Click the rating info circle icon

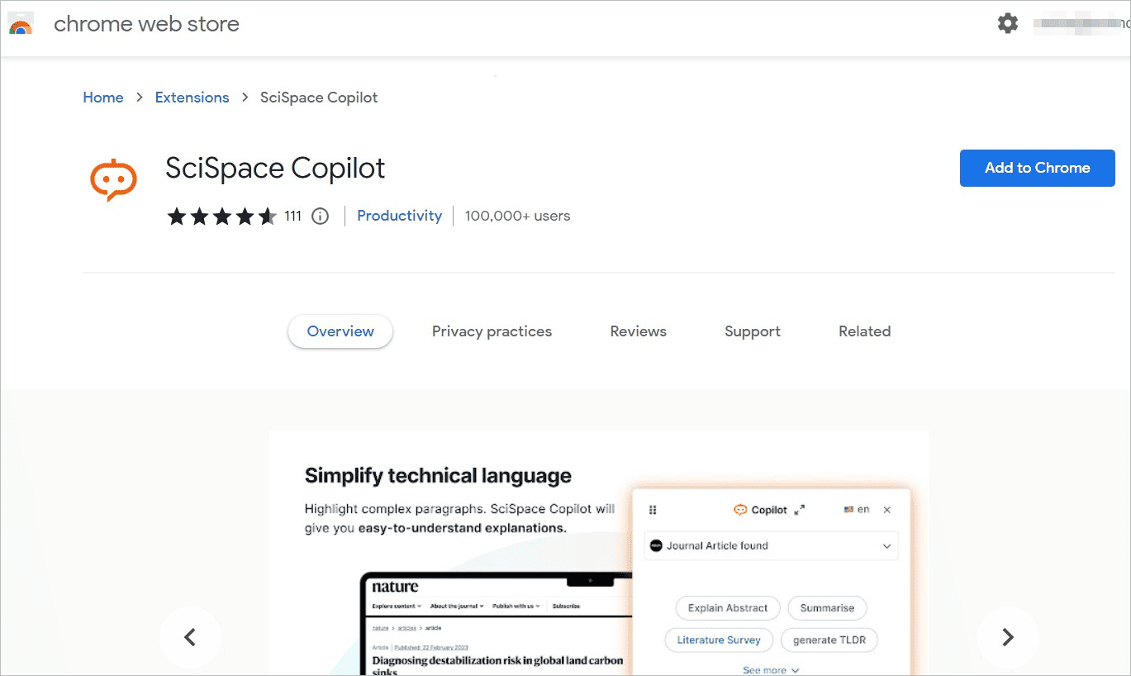click(320, 217)
